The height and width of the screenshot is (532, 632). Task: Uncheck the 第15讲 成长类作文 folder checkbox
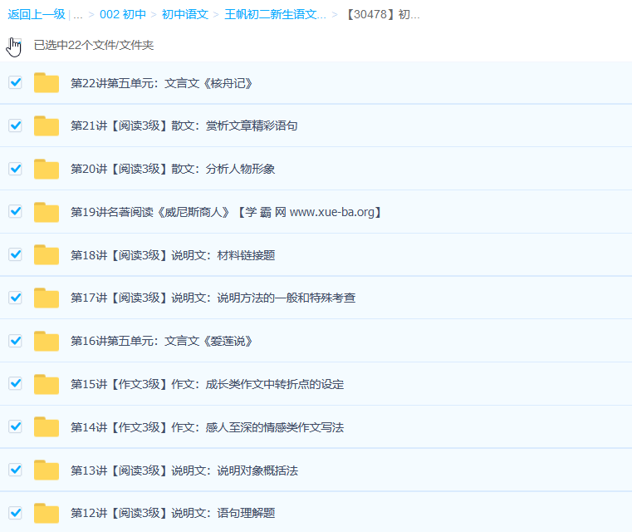[15, 383]
